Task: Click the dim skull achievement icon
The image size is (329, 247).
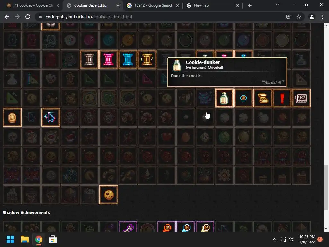Action: click(x=12, y=137)
